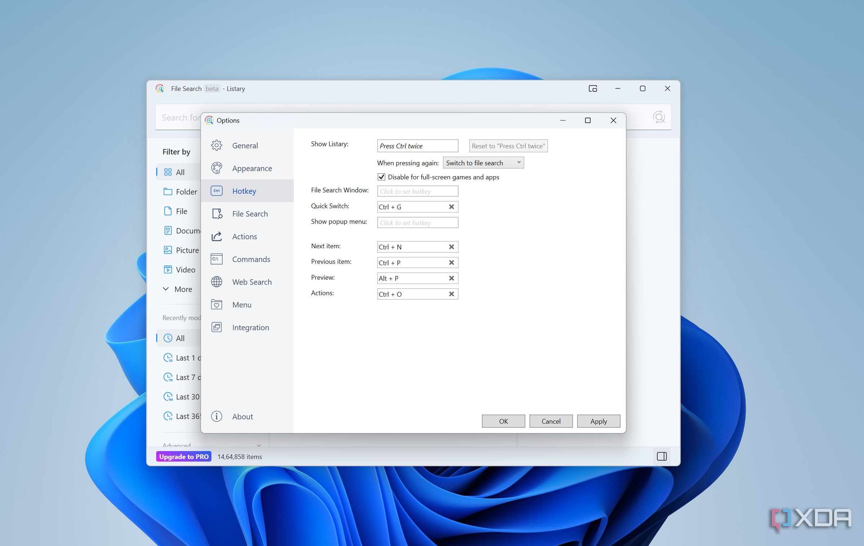Open the General settings gear icon
The width and height of the screenshot is (864, 546).
(x=216, y=145)
